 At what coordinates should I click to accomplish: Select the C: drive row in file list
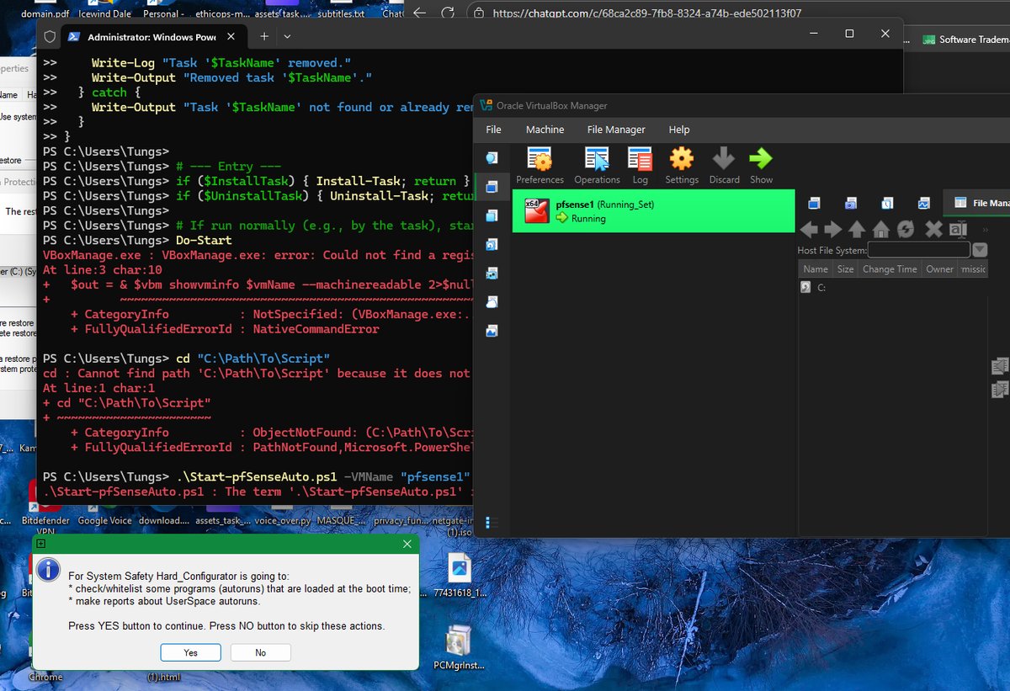892,287
